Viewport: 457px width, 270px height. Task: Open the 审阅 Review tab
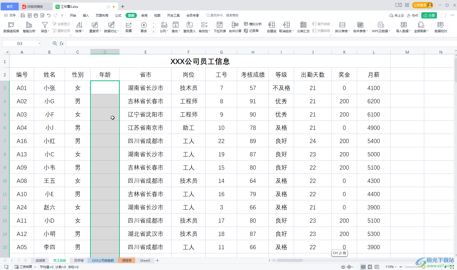tap(144, 15)
